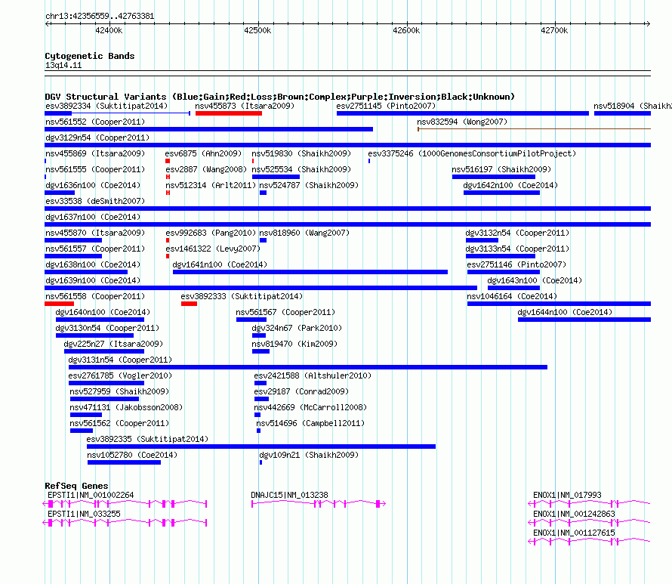This screenshot has height=584, width=672.
Task: Click nsv1046164 (Coe2014) label
Action: [x=512, y=296]
